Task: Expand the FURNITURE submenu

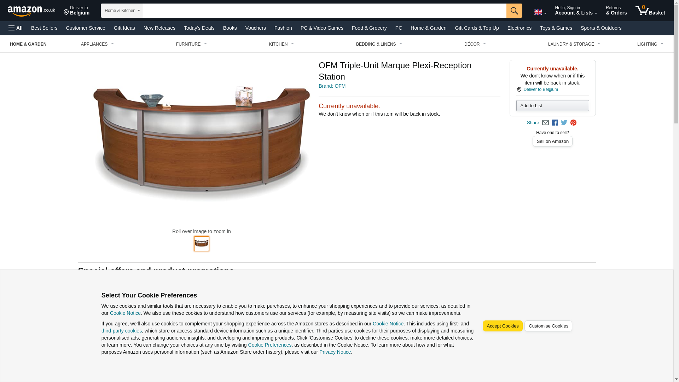Action: (191, 44)
